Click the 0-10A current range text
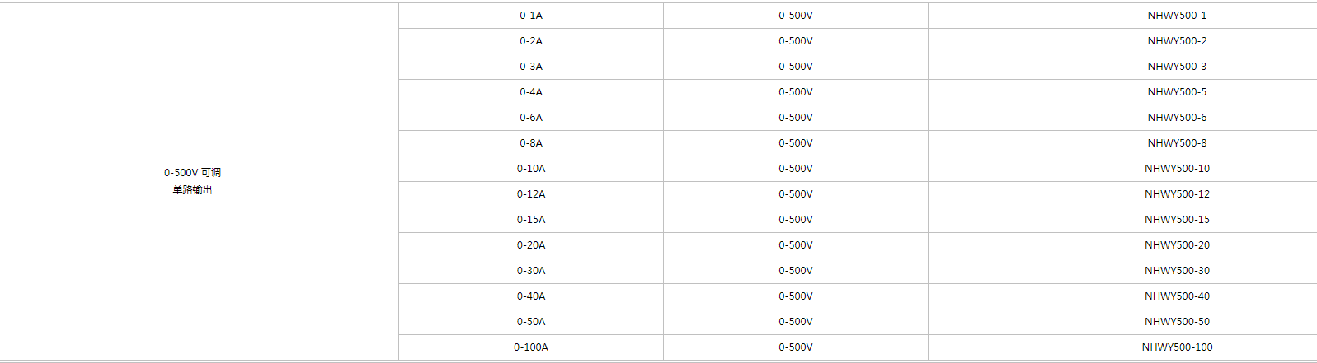Screen dimensions: 1317x363 pos(531,169)
